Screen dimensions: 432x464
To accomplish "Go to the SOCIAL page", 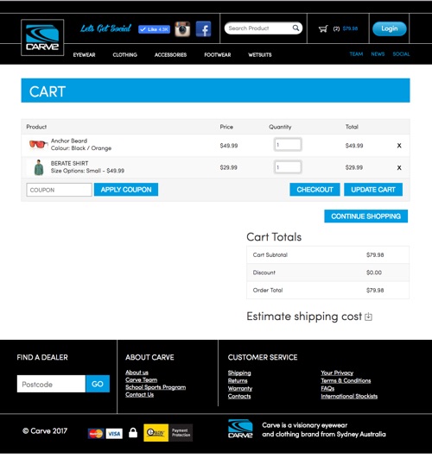I will click(401, 54).
